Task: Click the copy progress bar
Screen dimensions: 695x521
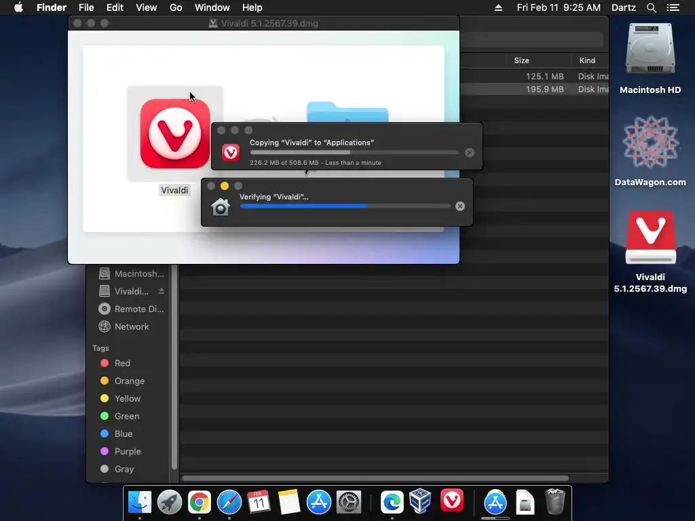Action: point(354,153)
